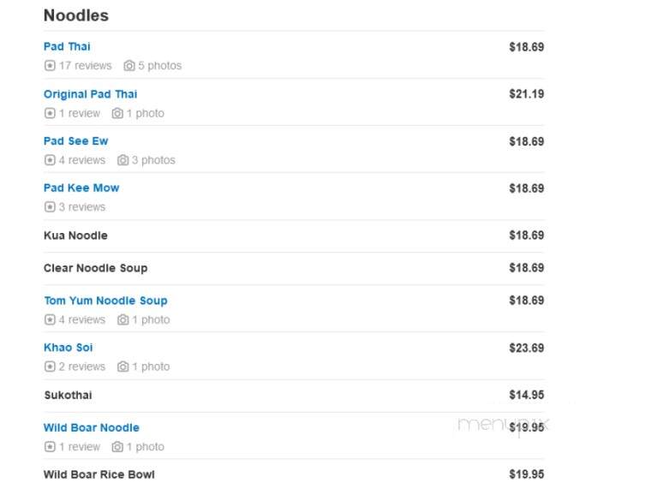Click the star review icon under Pad Thai
The height and width of the screenshot is (495, 657).
[x=50, y=66]
